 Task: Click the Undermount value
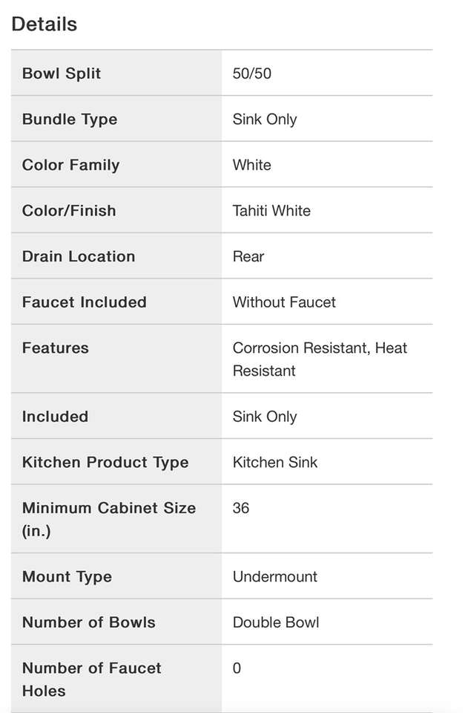[275, 576]
